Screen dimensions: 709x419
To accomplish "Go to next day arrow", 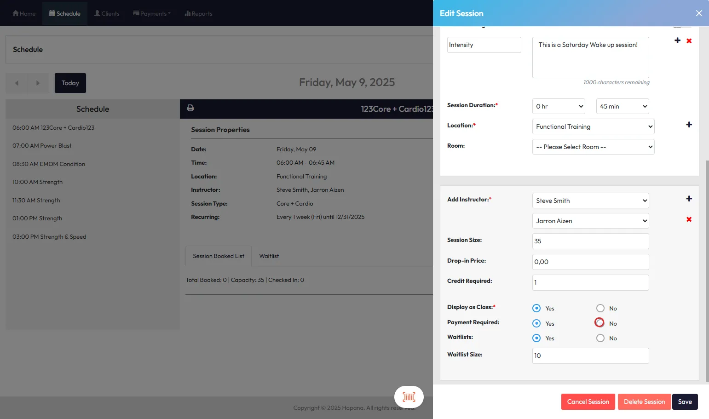I will coord(38,83).
